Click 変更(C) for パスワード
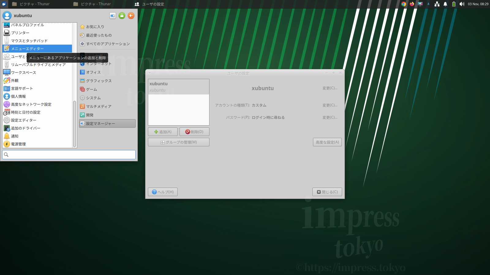490x275 pixels. click(330, 117)
